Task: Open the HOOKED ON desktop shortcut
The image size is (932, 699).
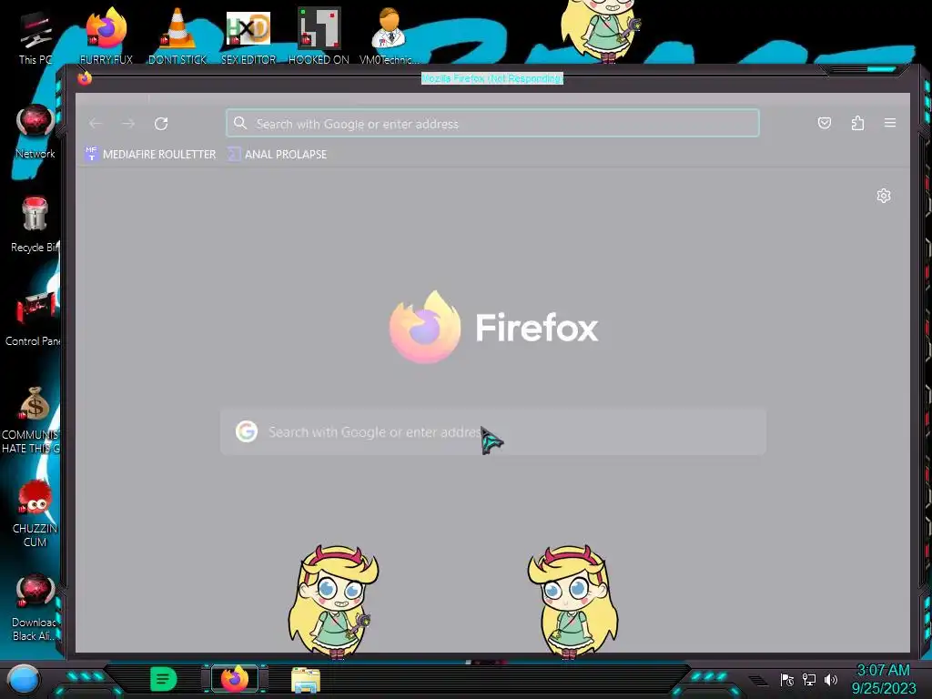Action: [319, 35]
